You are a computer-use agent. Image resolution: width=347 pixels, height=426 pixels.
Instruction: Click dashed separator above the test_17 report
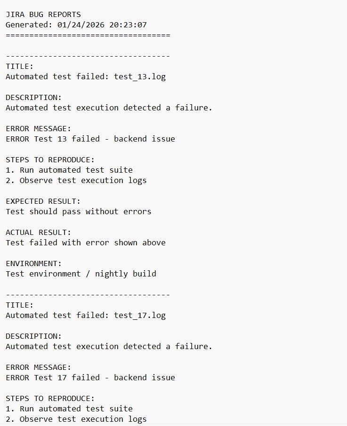tap(88, 295)
